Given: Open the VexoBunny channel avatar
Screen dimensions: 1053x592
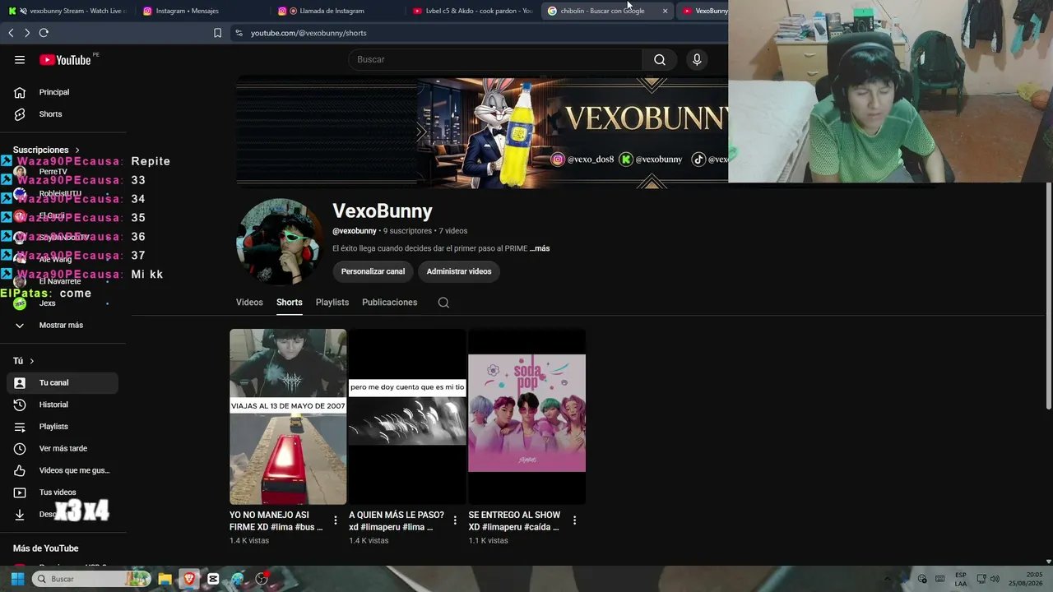Looking at the screenshot, I should point(279,242).
